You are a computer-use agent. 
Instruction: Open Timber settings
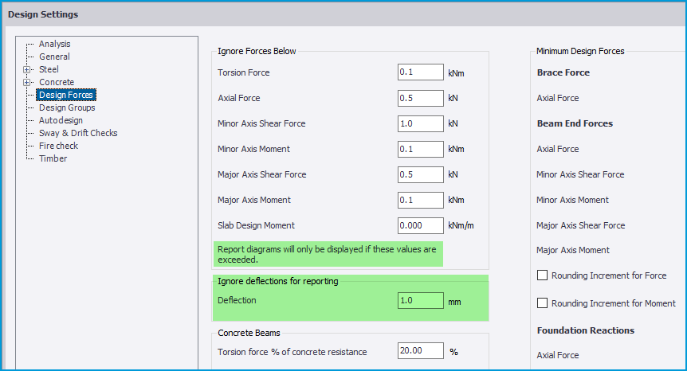[x=53, y=158]
